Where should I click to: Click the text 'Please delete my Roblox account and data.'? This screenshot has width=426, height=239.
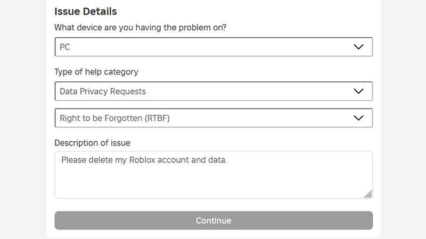pos(144,160)
